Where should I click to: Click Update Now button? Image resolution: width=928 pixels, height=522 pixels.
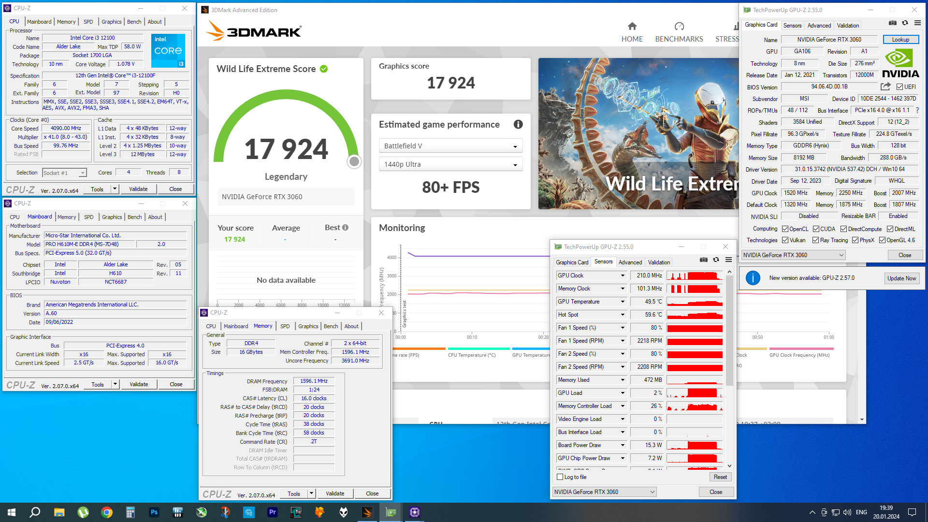[x=901, y=278]
